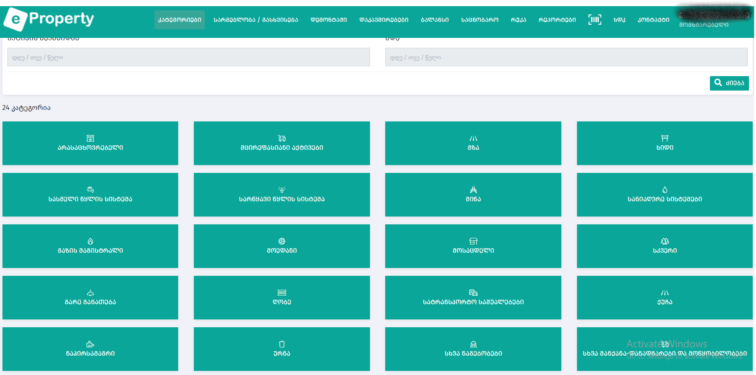Select the გარე განათება (street lighting) tile
Viewport: 756px width, 375px height.
[x=90, y=298]
